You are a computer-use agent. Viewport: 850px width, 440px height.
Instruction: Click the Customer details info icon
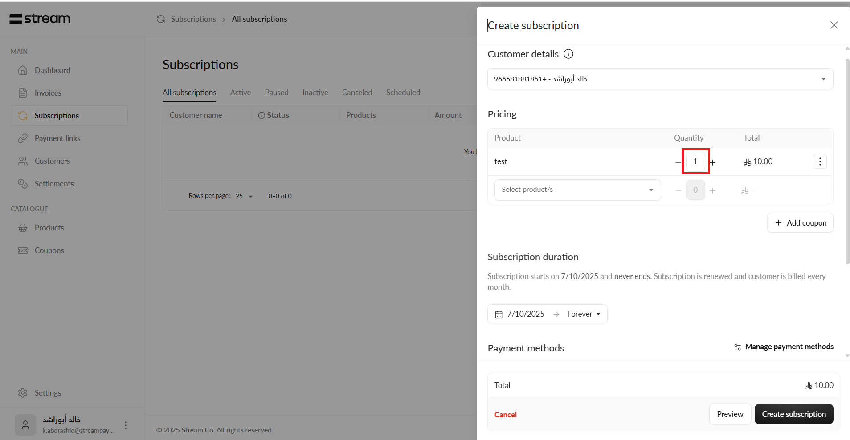tap(568, 54)
